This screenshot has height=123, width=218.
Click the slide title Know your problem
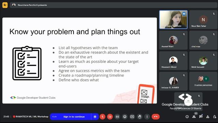pos(75,32)
